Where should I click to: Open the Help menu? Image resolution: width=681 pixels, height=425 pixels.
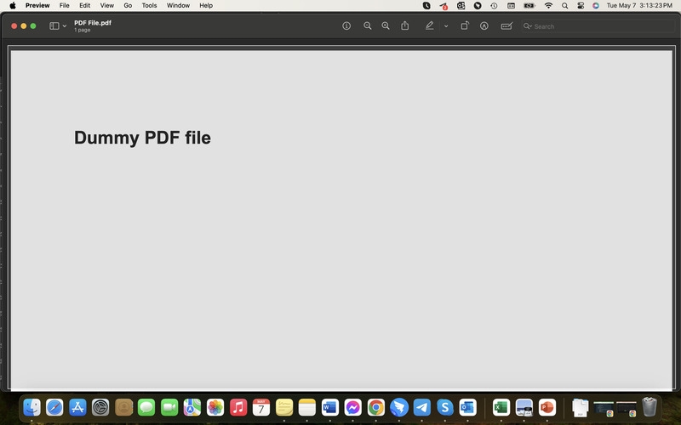tap(206, 6)
